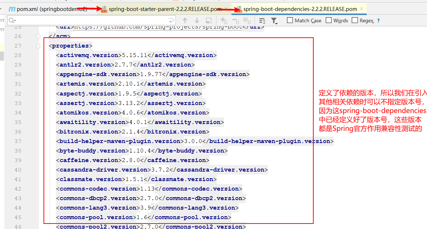The height and width of the screenshot is (229, 427).
Task: Click the Maven m icon on pom.xml tab
Action: pyautogui.click(x=12, y=9)
